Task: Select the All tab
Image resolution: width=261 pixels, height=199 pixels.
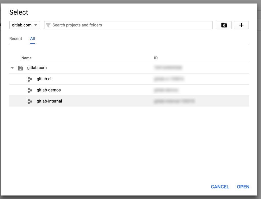Action: [x=32, y=39]
